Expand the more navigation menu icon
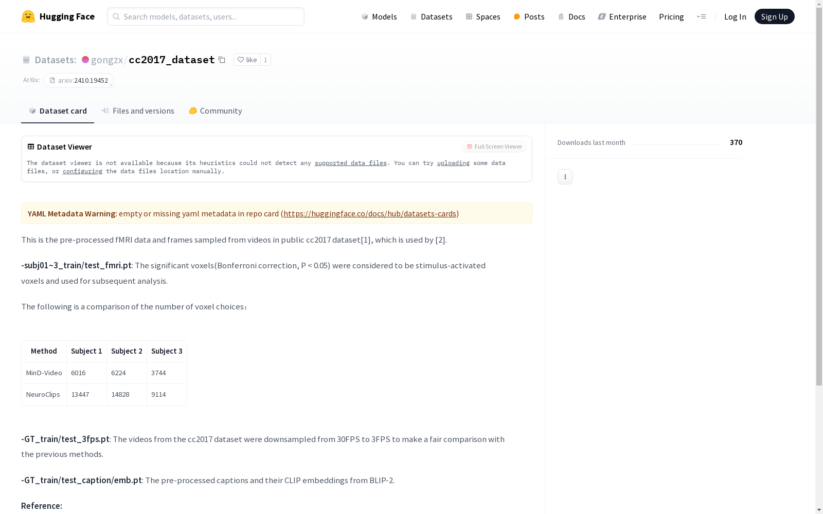823x514 pixels. pyautogui.click(x=701, y=16)
